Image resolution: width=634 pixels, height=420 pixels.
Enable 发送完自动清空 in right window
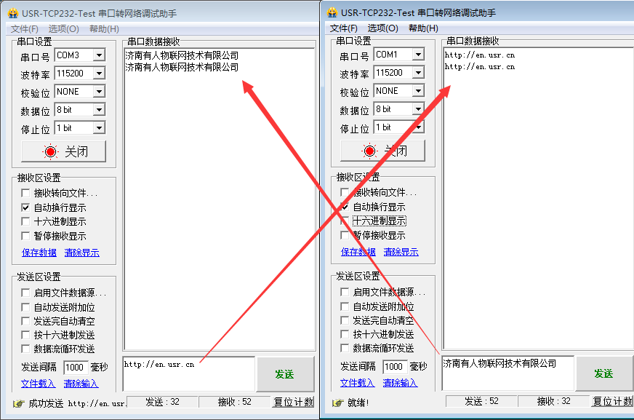[x=345, y=320]
